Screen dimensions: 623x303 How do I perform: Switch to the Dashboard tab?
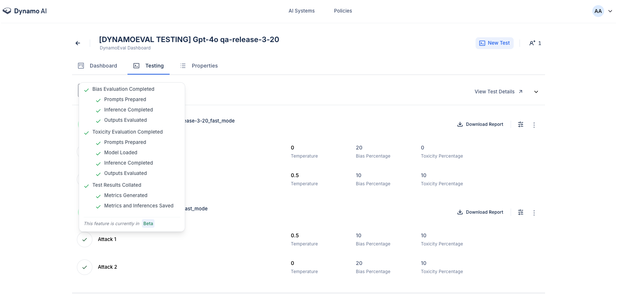[98, 66]
